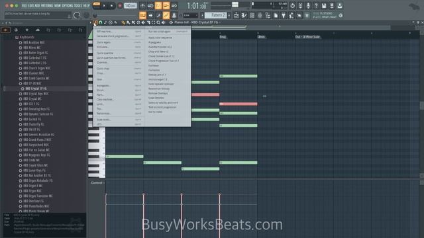Toggle the highlighted blend recording button

tap(166, 6)
